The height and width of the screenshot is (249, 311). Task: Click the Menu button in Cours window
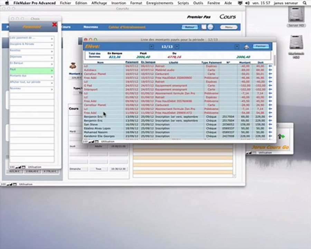(229, 27)
